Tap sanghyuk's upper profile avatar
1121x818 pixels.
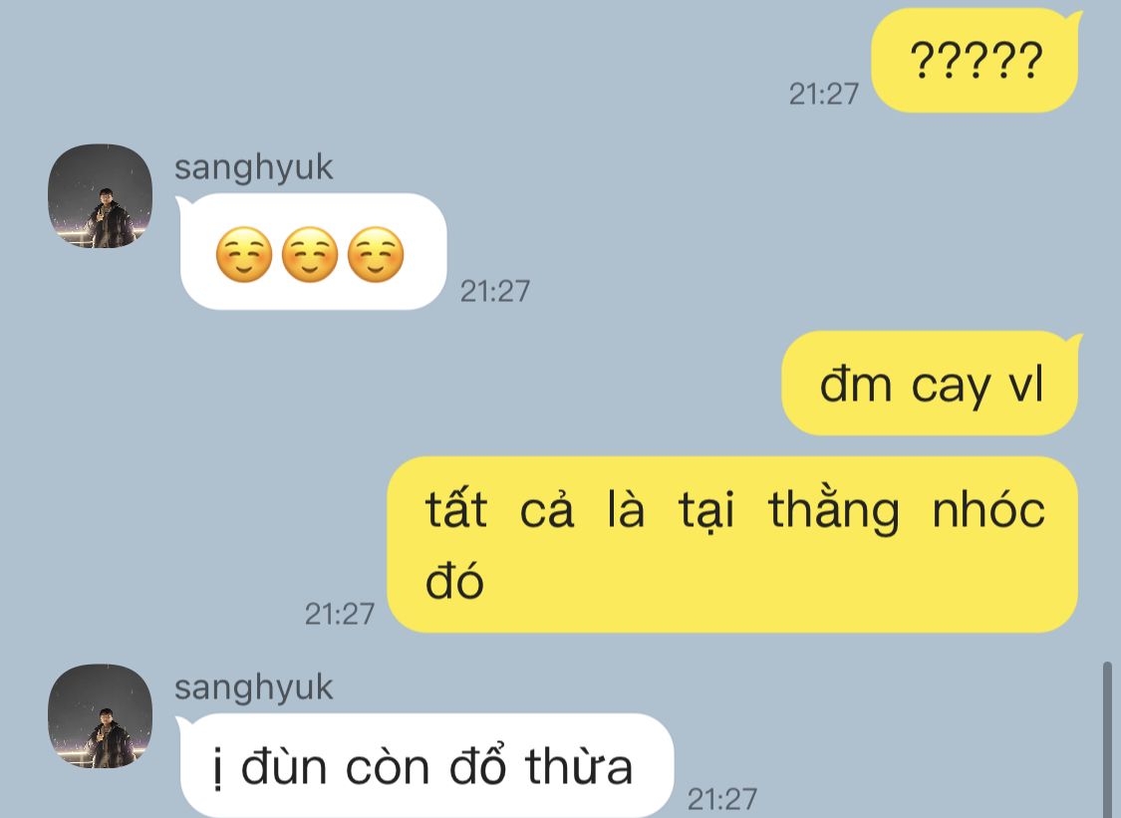(100, 196)
